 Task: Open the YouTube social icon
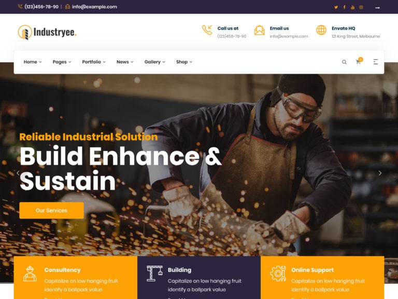pos(352,7)
